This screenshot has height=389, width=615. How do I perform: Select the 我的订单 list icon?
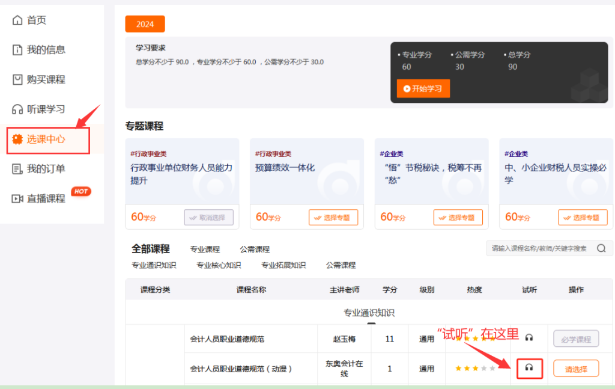point(17,169)
